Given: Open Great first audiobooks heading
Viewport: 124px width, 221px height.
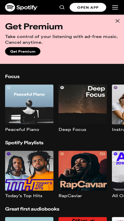Looking at the screenshot, I should click(32, 209).
